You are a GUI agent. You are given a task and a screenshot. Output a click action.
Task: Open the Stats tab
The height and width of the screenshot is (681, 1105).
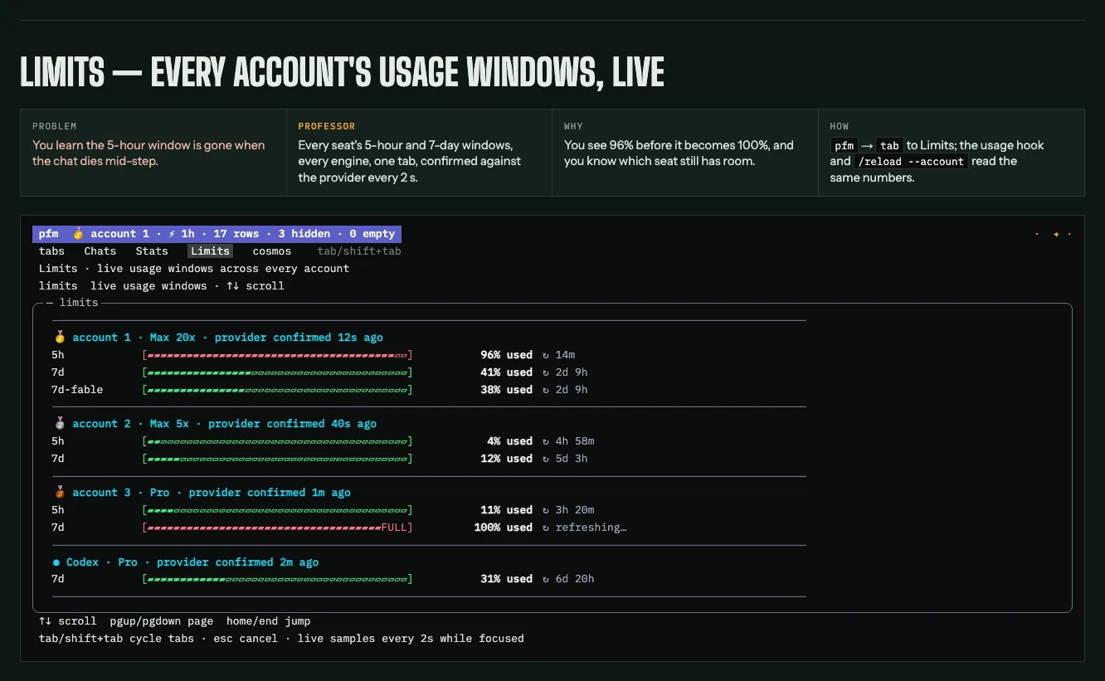(152, 251)
